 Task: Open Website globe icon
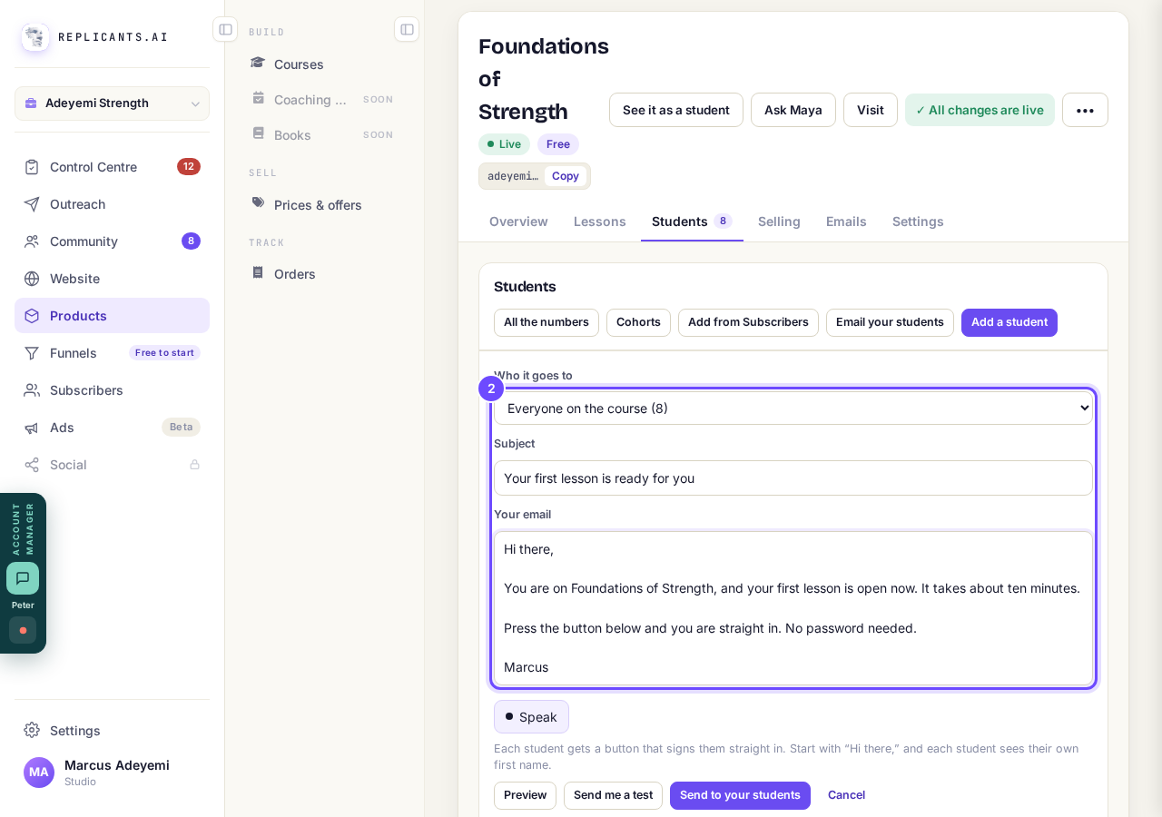pos(32,279)
